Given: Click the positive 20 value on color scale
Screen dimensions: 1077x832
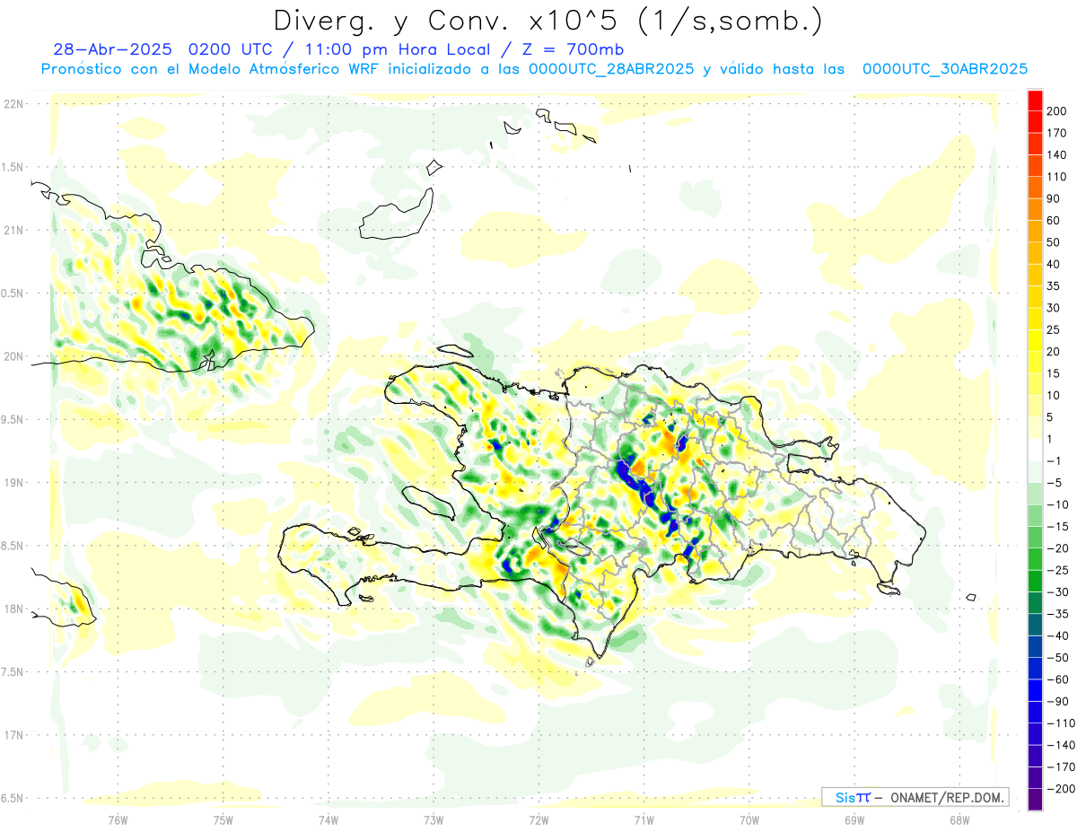Looking at the screenshot, I should tap(1055, 352).
